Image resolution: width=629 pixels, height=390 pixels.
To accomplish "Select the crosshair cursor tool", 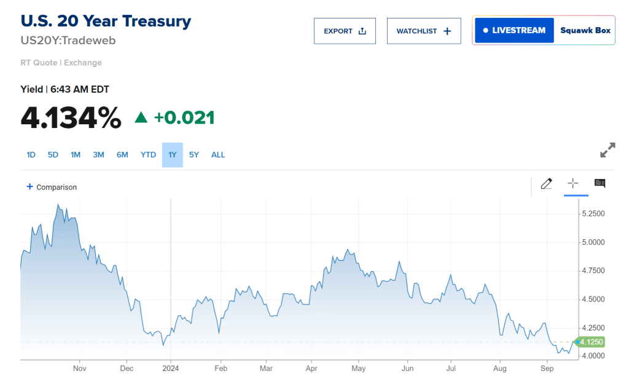I will click(572, 183).
